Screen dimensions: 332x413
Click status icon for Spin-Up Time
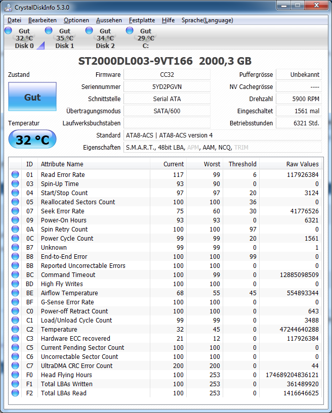point(15,183)
